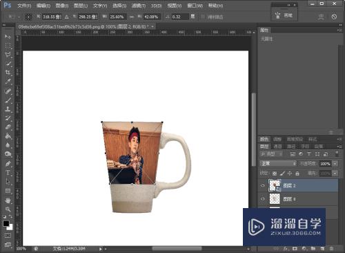Filter layers by adjustment layers icon
The image size is (345, 253).
pyautogui.click(x=301, y=153)
